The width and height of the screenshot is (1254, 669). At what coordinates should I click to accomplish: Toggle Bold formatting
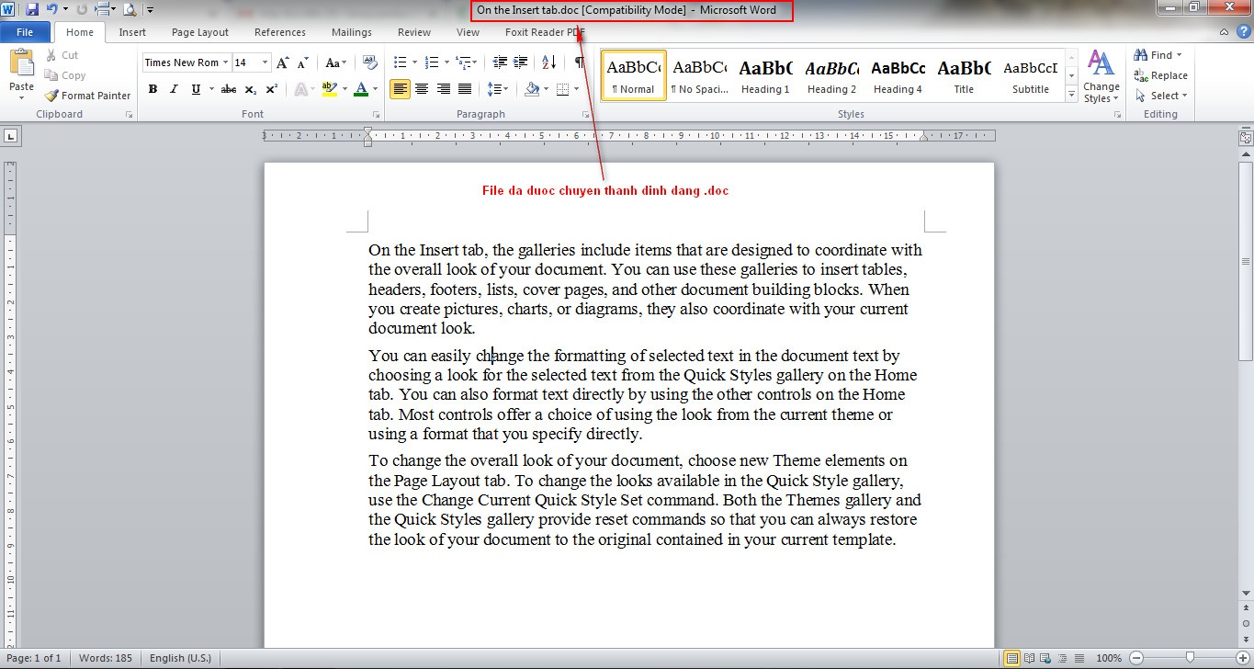pos(153,89)
